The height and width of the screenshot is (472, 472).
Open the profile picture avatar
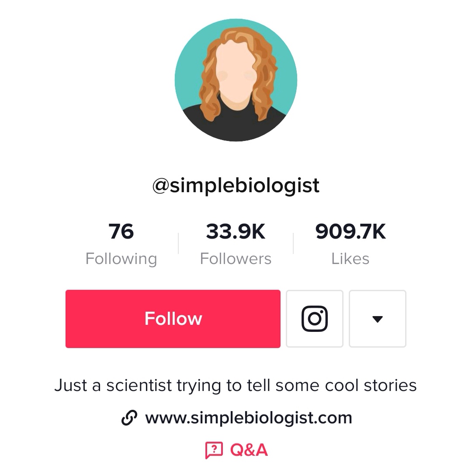pos(236,80)
